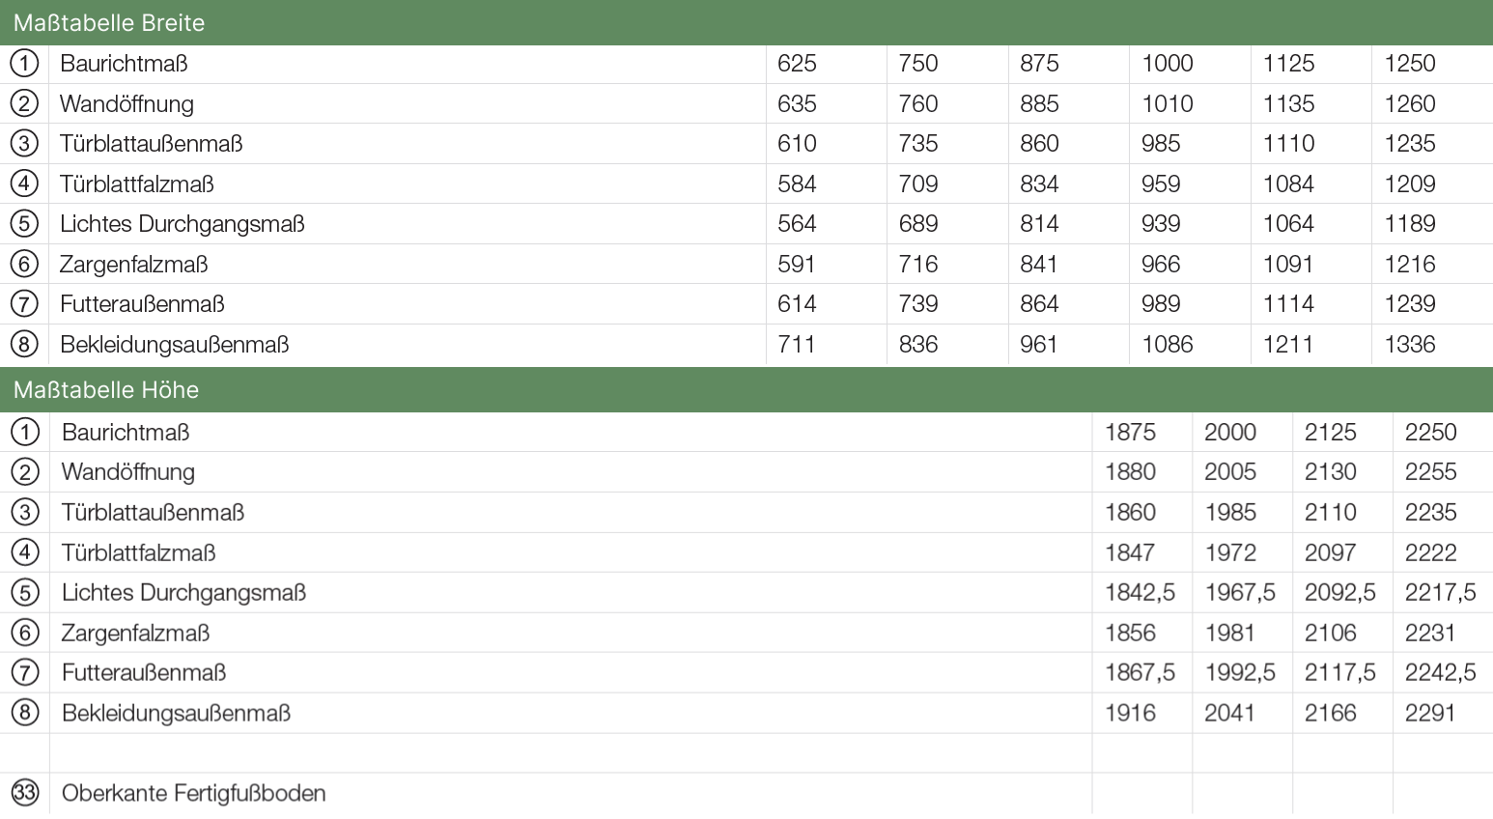This screenshot has width=1493, height=819.
Task: Click the Lichtes Durchgangsmaß label in Breite table
Action: pyautogui.click(x=182, y=224)
